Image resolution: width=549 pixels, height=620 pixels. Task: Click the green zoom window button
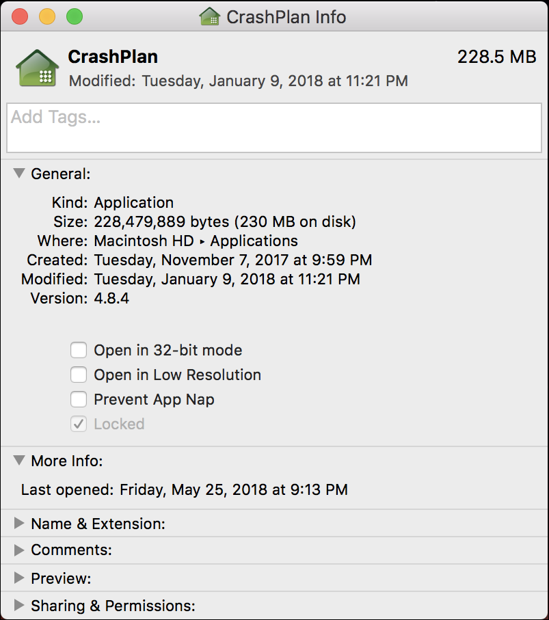[75, 16]
